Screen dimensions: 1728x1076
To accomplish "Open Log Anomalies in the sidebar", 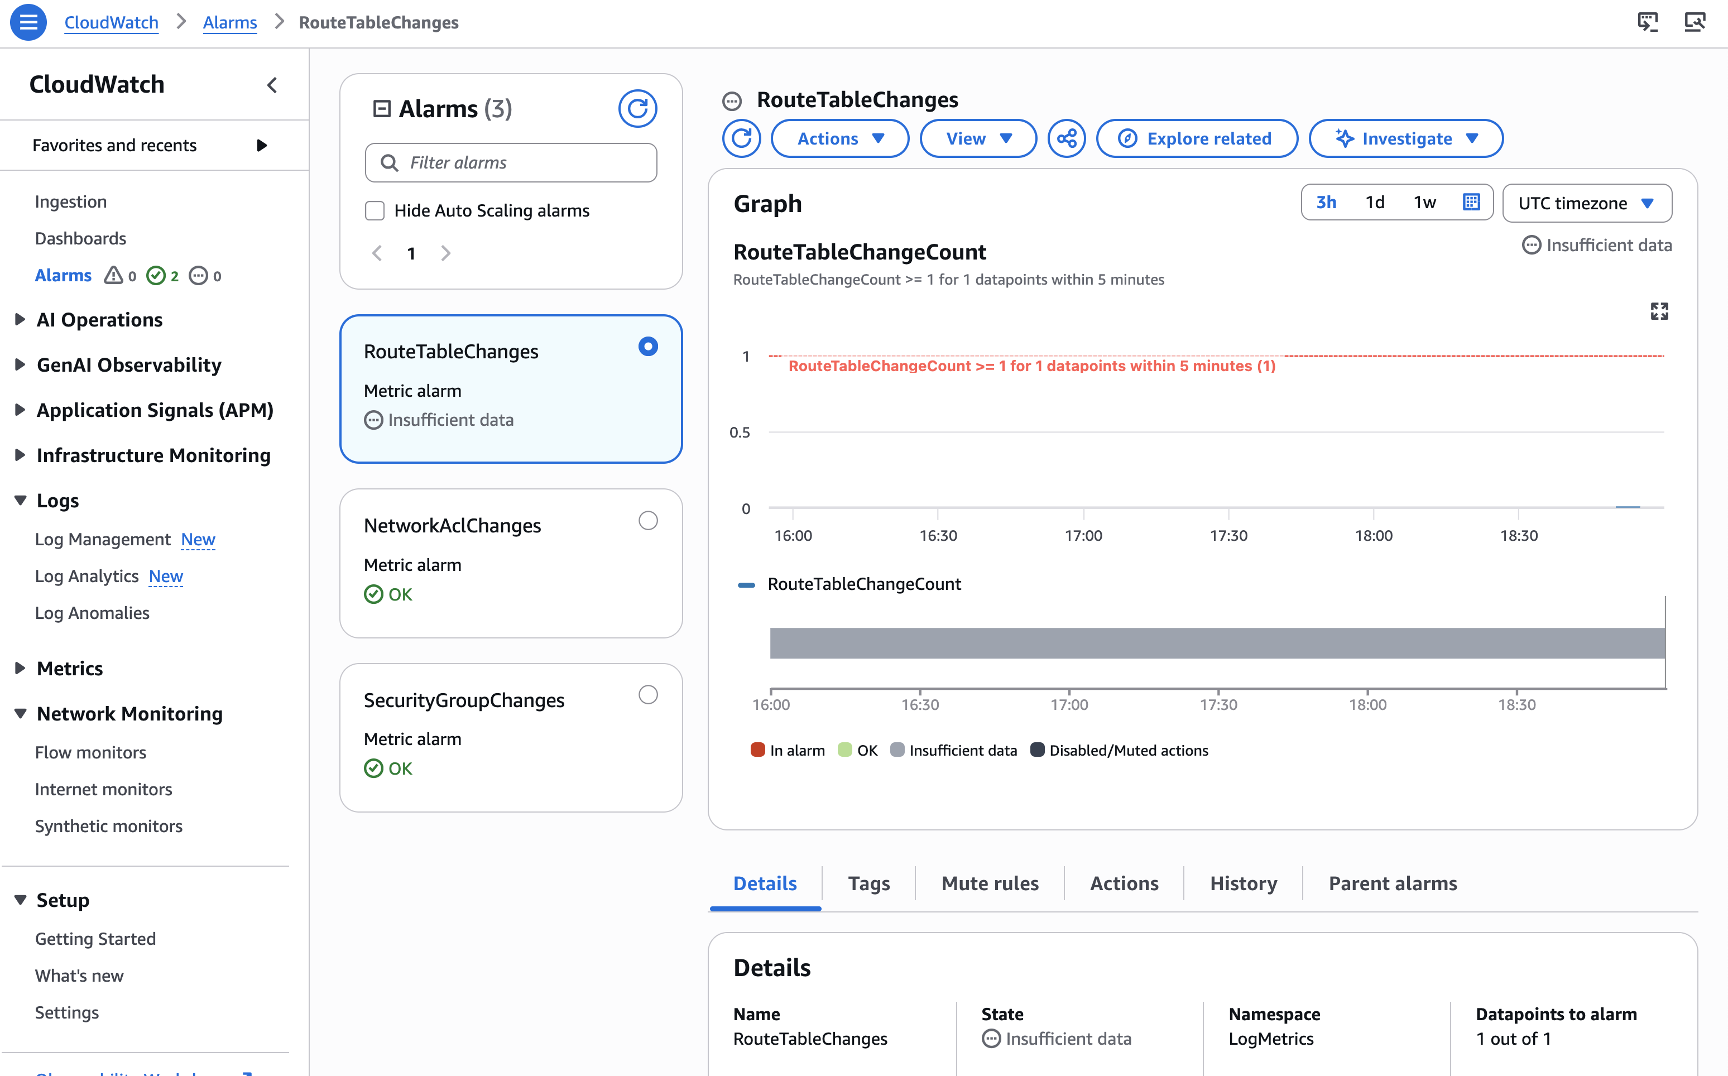I will 92,613.
